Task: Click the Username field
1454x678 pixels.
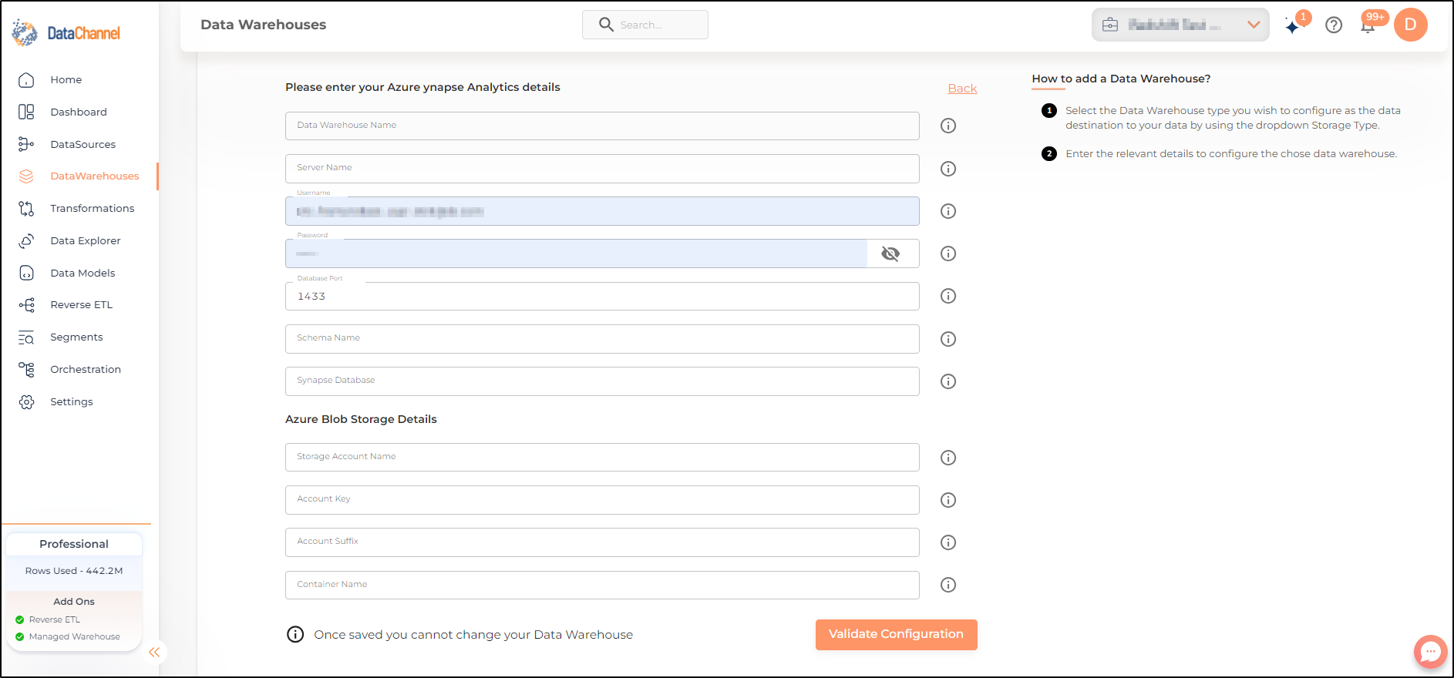Action: 602,211
